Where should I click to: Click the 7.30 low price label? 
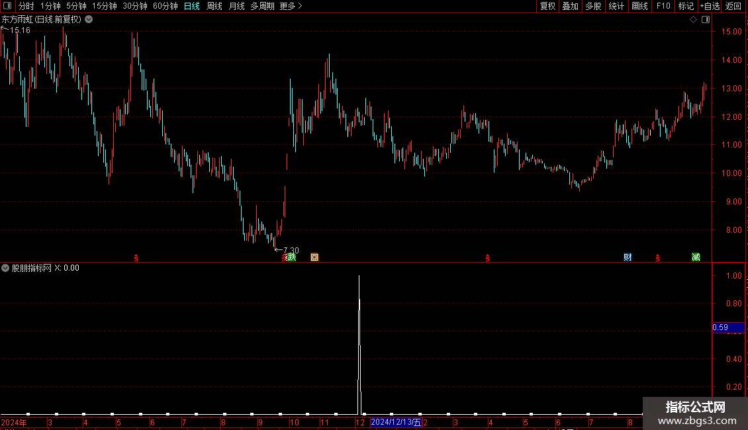[291, 250]
